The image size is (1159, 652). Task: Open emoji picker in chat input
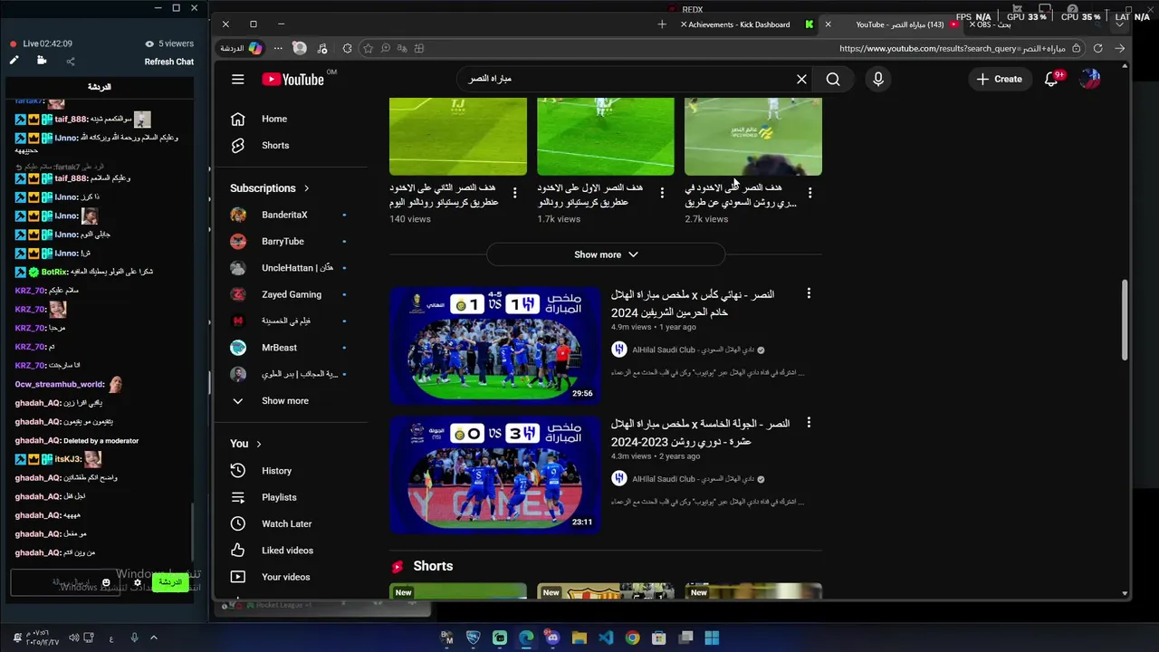106,582
